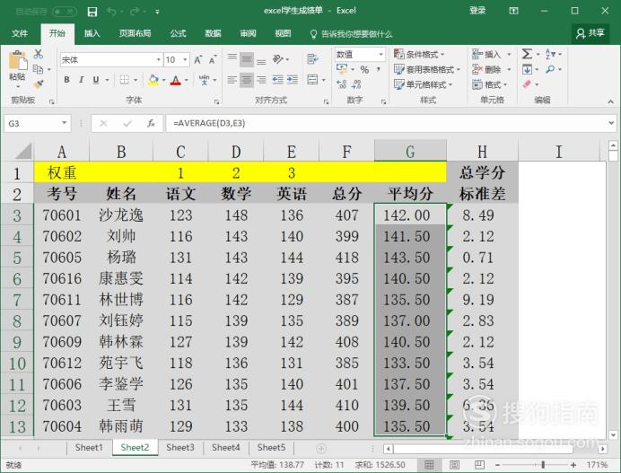Toggle the AutoSave switch
Image resolution: width=621 pixels, height=473 pixels.
[64, 12]
